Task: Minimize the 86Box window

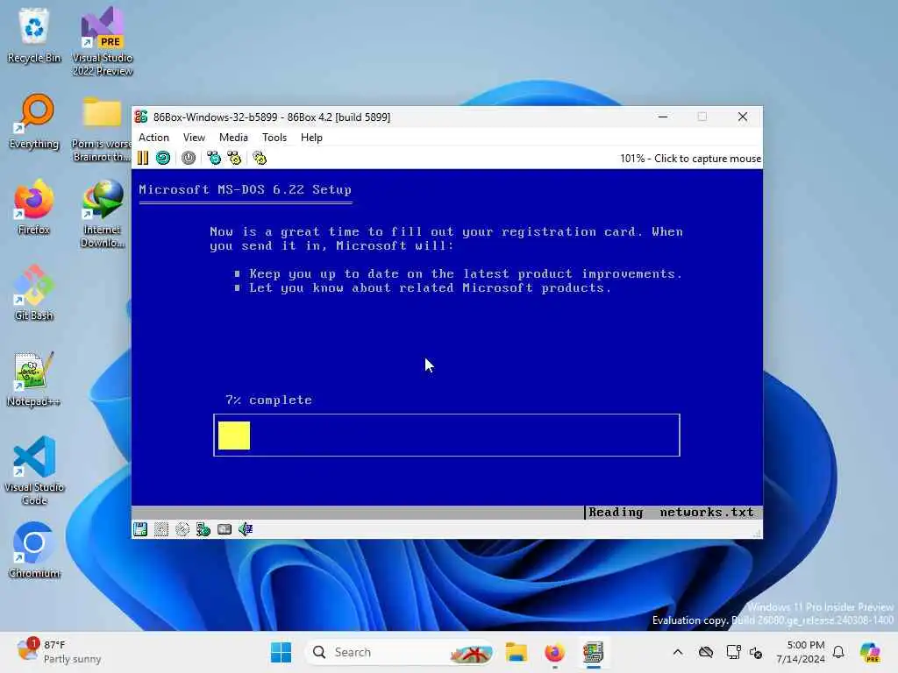Action: tap(663, 117)
